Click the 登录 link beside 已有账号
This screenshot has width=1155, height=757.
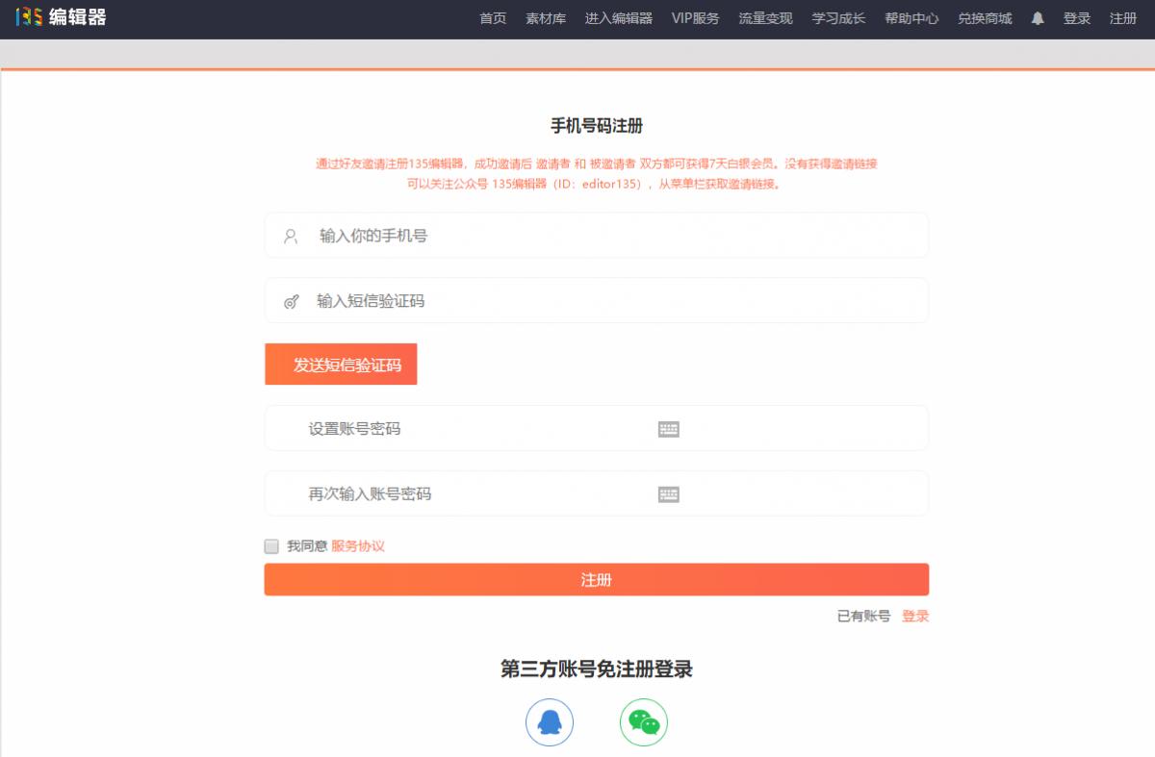pos(915,617)
